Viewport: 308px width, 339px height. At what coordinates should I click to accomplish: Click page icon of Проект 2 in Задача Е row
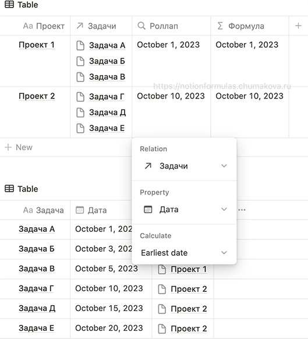[162, 329]
